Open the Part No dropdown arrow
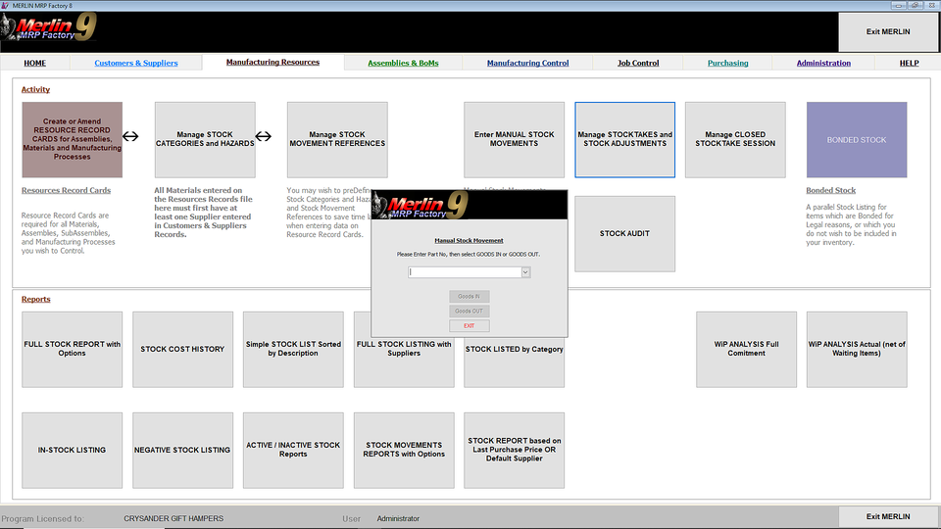Viewport: 941px width, 529px height. (525, 272)
